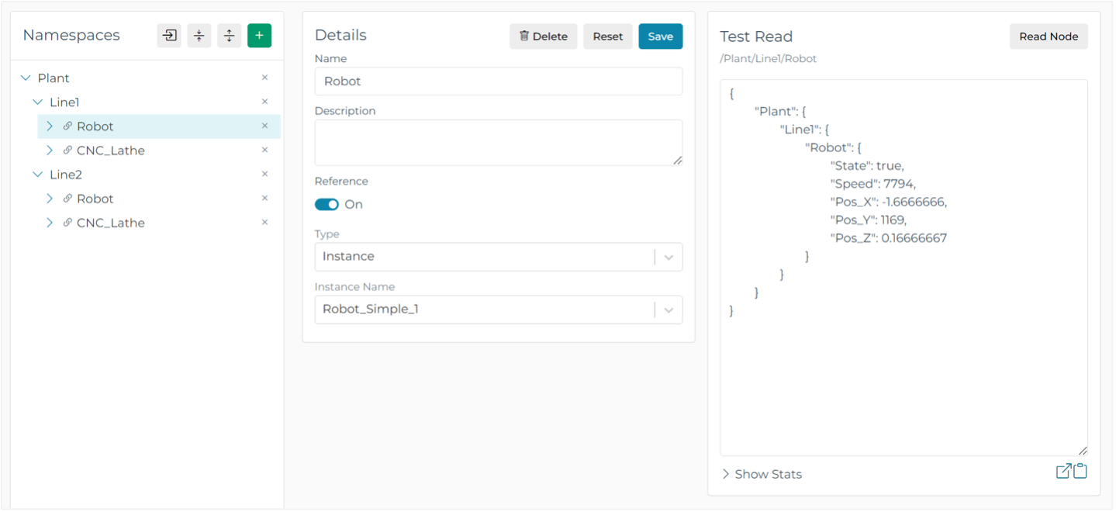The width and height of the screenshot is (1116, 512).
Task: Click the expand all nodes icon
Action: pyautogui.click(x=229, y=36)
